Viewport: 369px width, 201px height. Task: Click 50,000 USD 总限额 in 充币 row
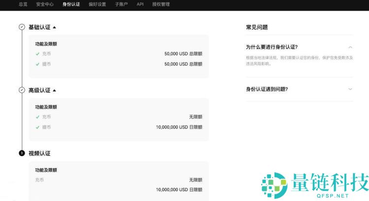click(x=184, y=54)
